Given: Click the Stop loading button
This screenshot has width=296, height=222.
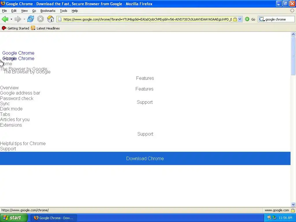Looking at the screenshot, I should (40, 19).
